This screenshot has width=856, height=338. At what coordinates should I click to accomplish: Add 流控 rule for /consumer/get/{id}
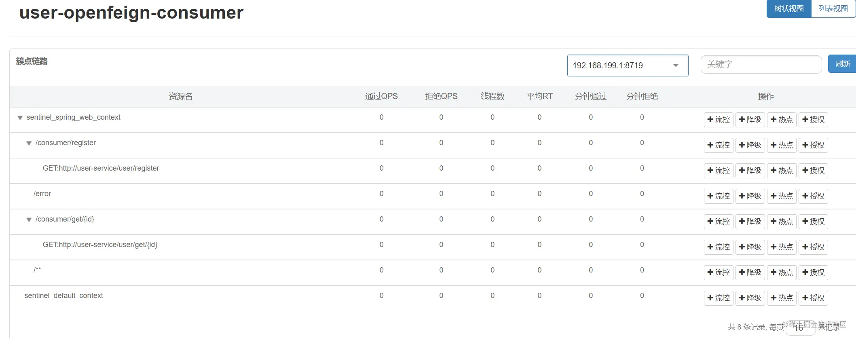(x=719, y=222)
